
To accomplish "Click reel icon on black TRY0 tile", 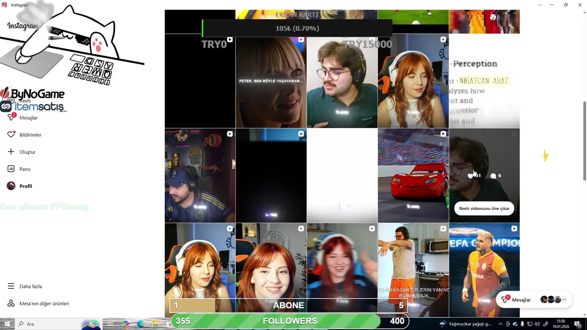I will tap(230, 39).
